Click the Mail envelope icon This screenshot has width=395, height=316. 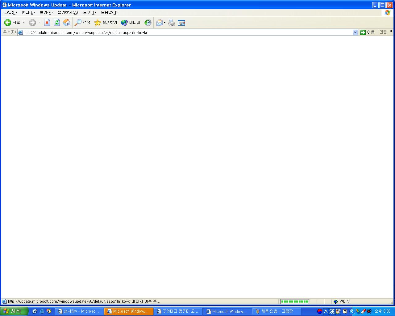pos(159,23)
